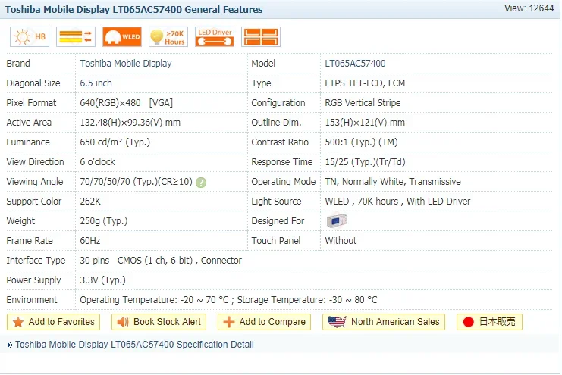Click 'WLED , 70K hours , With LED Driver' value

[x=397, y=202]
